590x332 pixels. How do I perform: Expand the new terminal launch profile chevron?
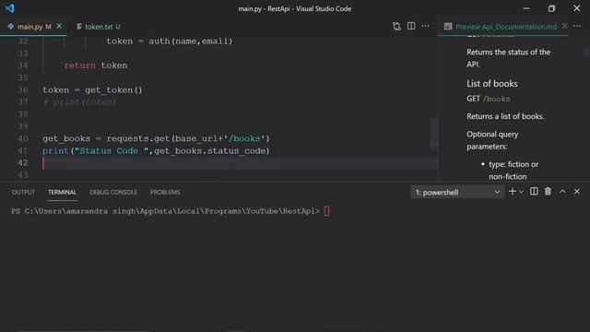click(x=521, y=192)
